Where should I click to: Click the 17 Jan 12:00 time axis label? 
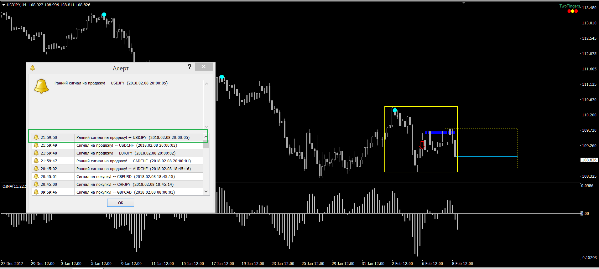[x=222, y=264]
